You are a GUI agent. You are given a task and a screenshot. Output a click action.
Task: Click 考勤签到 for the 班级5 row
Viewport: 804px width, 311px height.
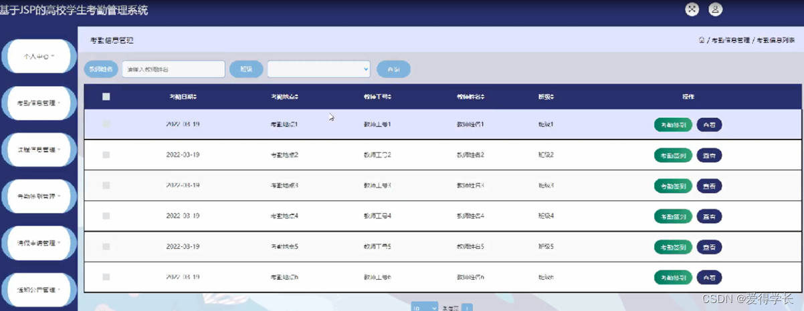pyautogui.click(x=673, y=247)
